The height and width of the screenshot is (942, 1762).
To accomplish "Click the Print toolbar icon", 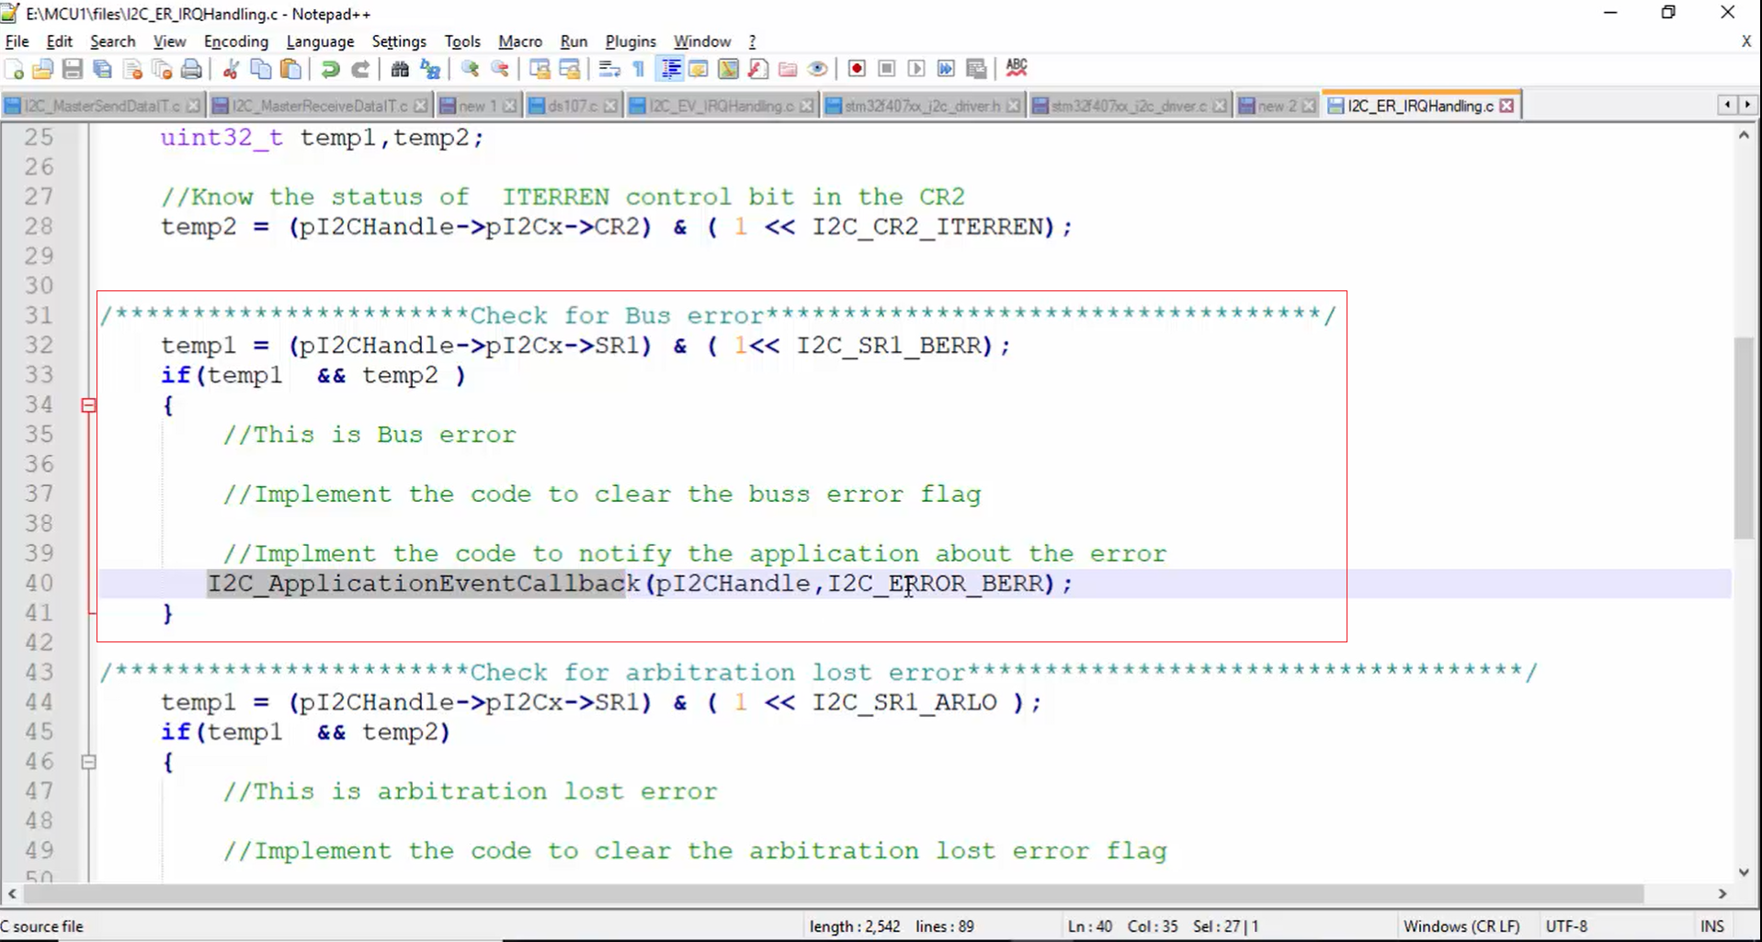I will 191,69.
